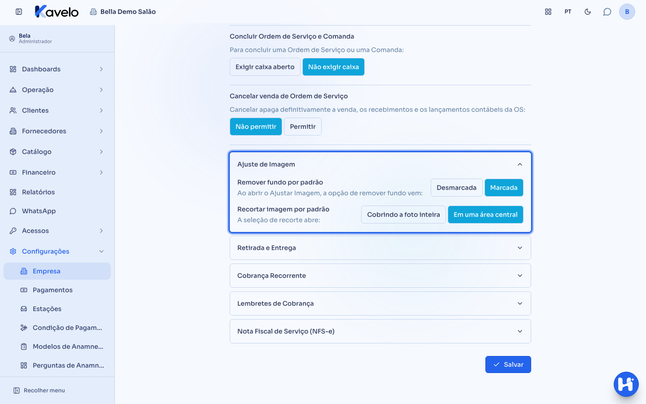The height and width of the screenshot is (404, 646).
Task: Expand the 'Lembretes de Cobrança' section
Action: coord(380,303)
